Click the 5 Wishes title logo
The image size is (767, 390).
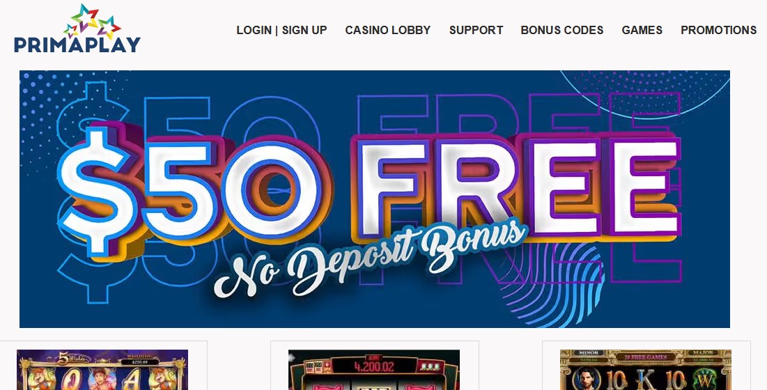pos(73,358)
